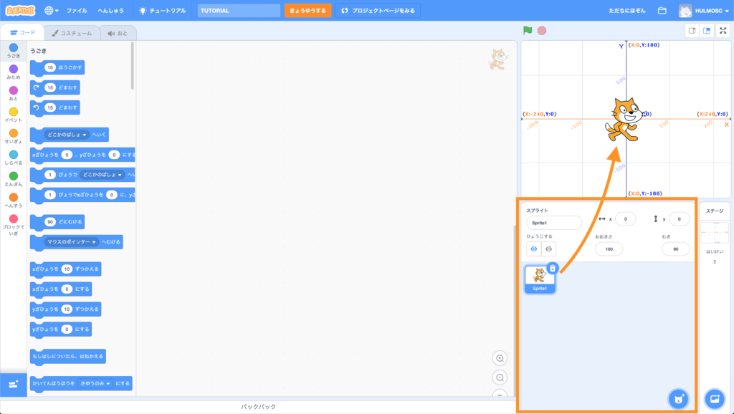734x414 pixels.
Task: Click the green flag to run project
Action: point(528,31)
